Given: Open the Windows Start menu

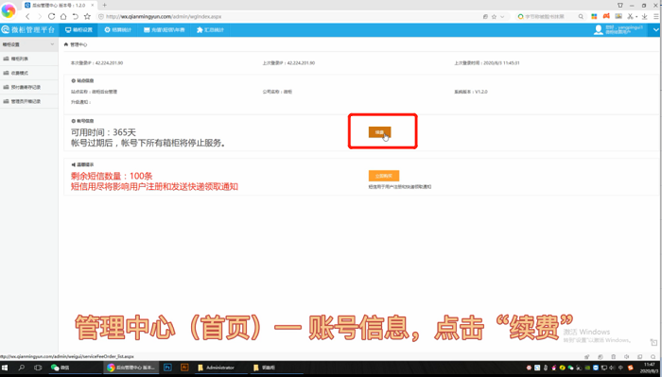Looking at the screenshot, I should pyautogui.click(x=5, y=368).
